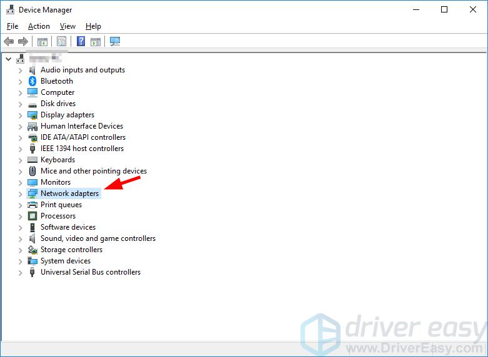Click the Human Interface Devices icon
The height and width of the screenshot is (357, 488).
click(x=32, y=127)
